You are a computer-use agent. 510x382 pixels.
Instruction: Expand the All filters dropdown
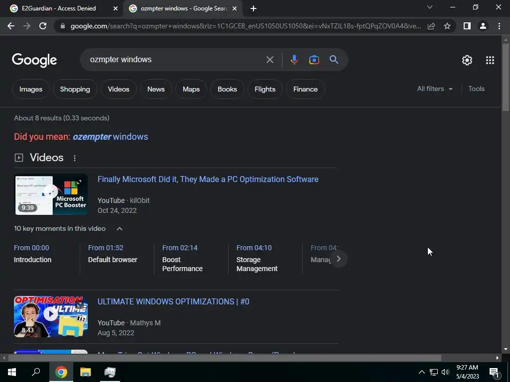coord(435,89)
